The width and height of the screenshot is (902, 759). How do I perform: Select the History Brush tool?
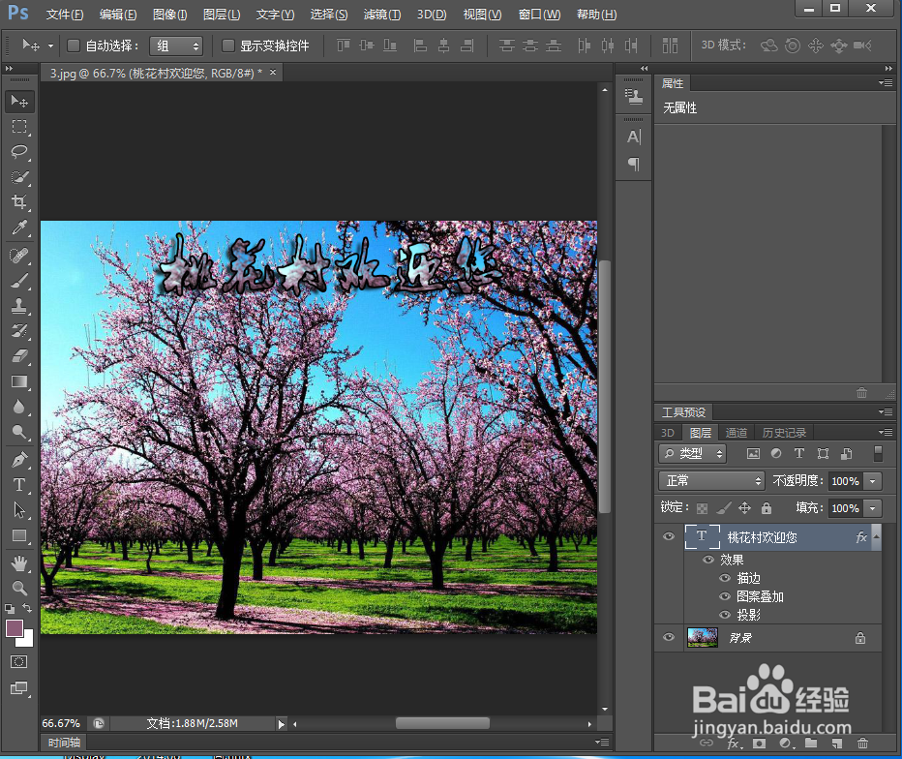(19, 331)
